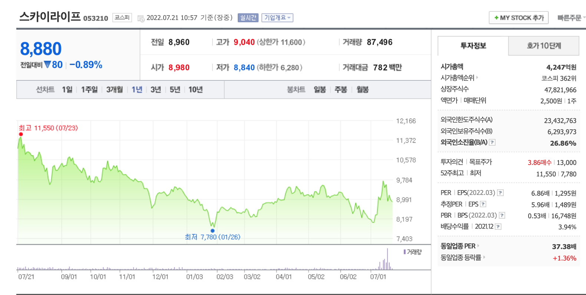
Task: Click the 외국인한도주식수 value 23,432,763
Action: tap(560, 120)
